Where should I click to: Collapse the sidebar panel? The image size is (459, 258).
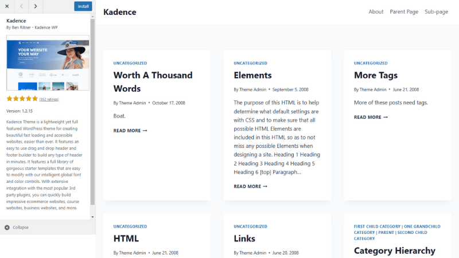coord(17,227)
